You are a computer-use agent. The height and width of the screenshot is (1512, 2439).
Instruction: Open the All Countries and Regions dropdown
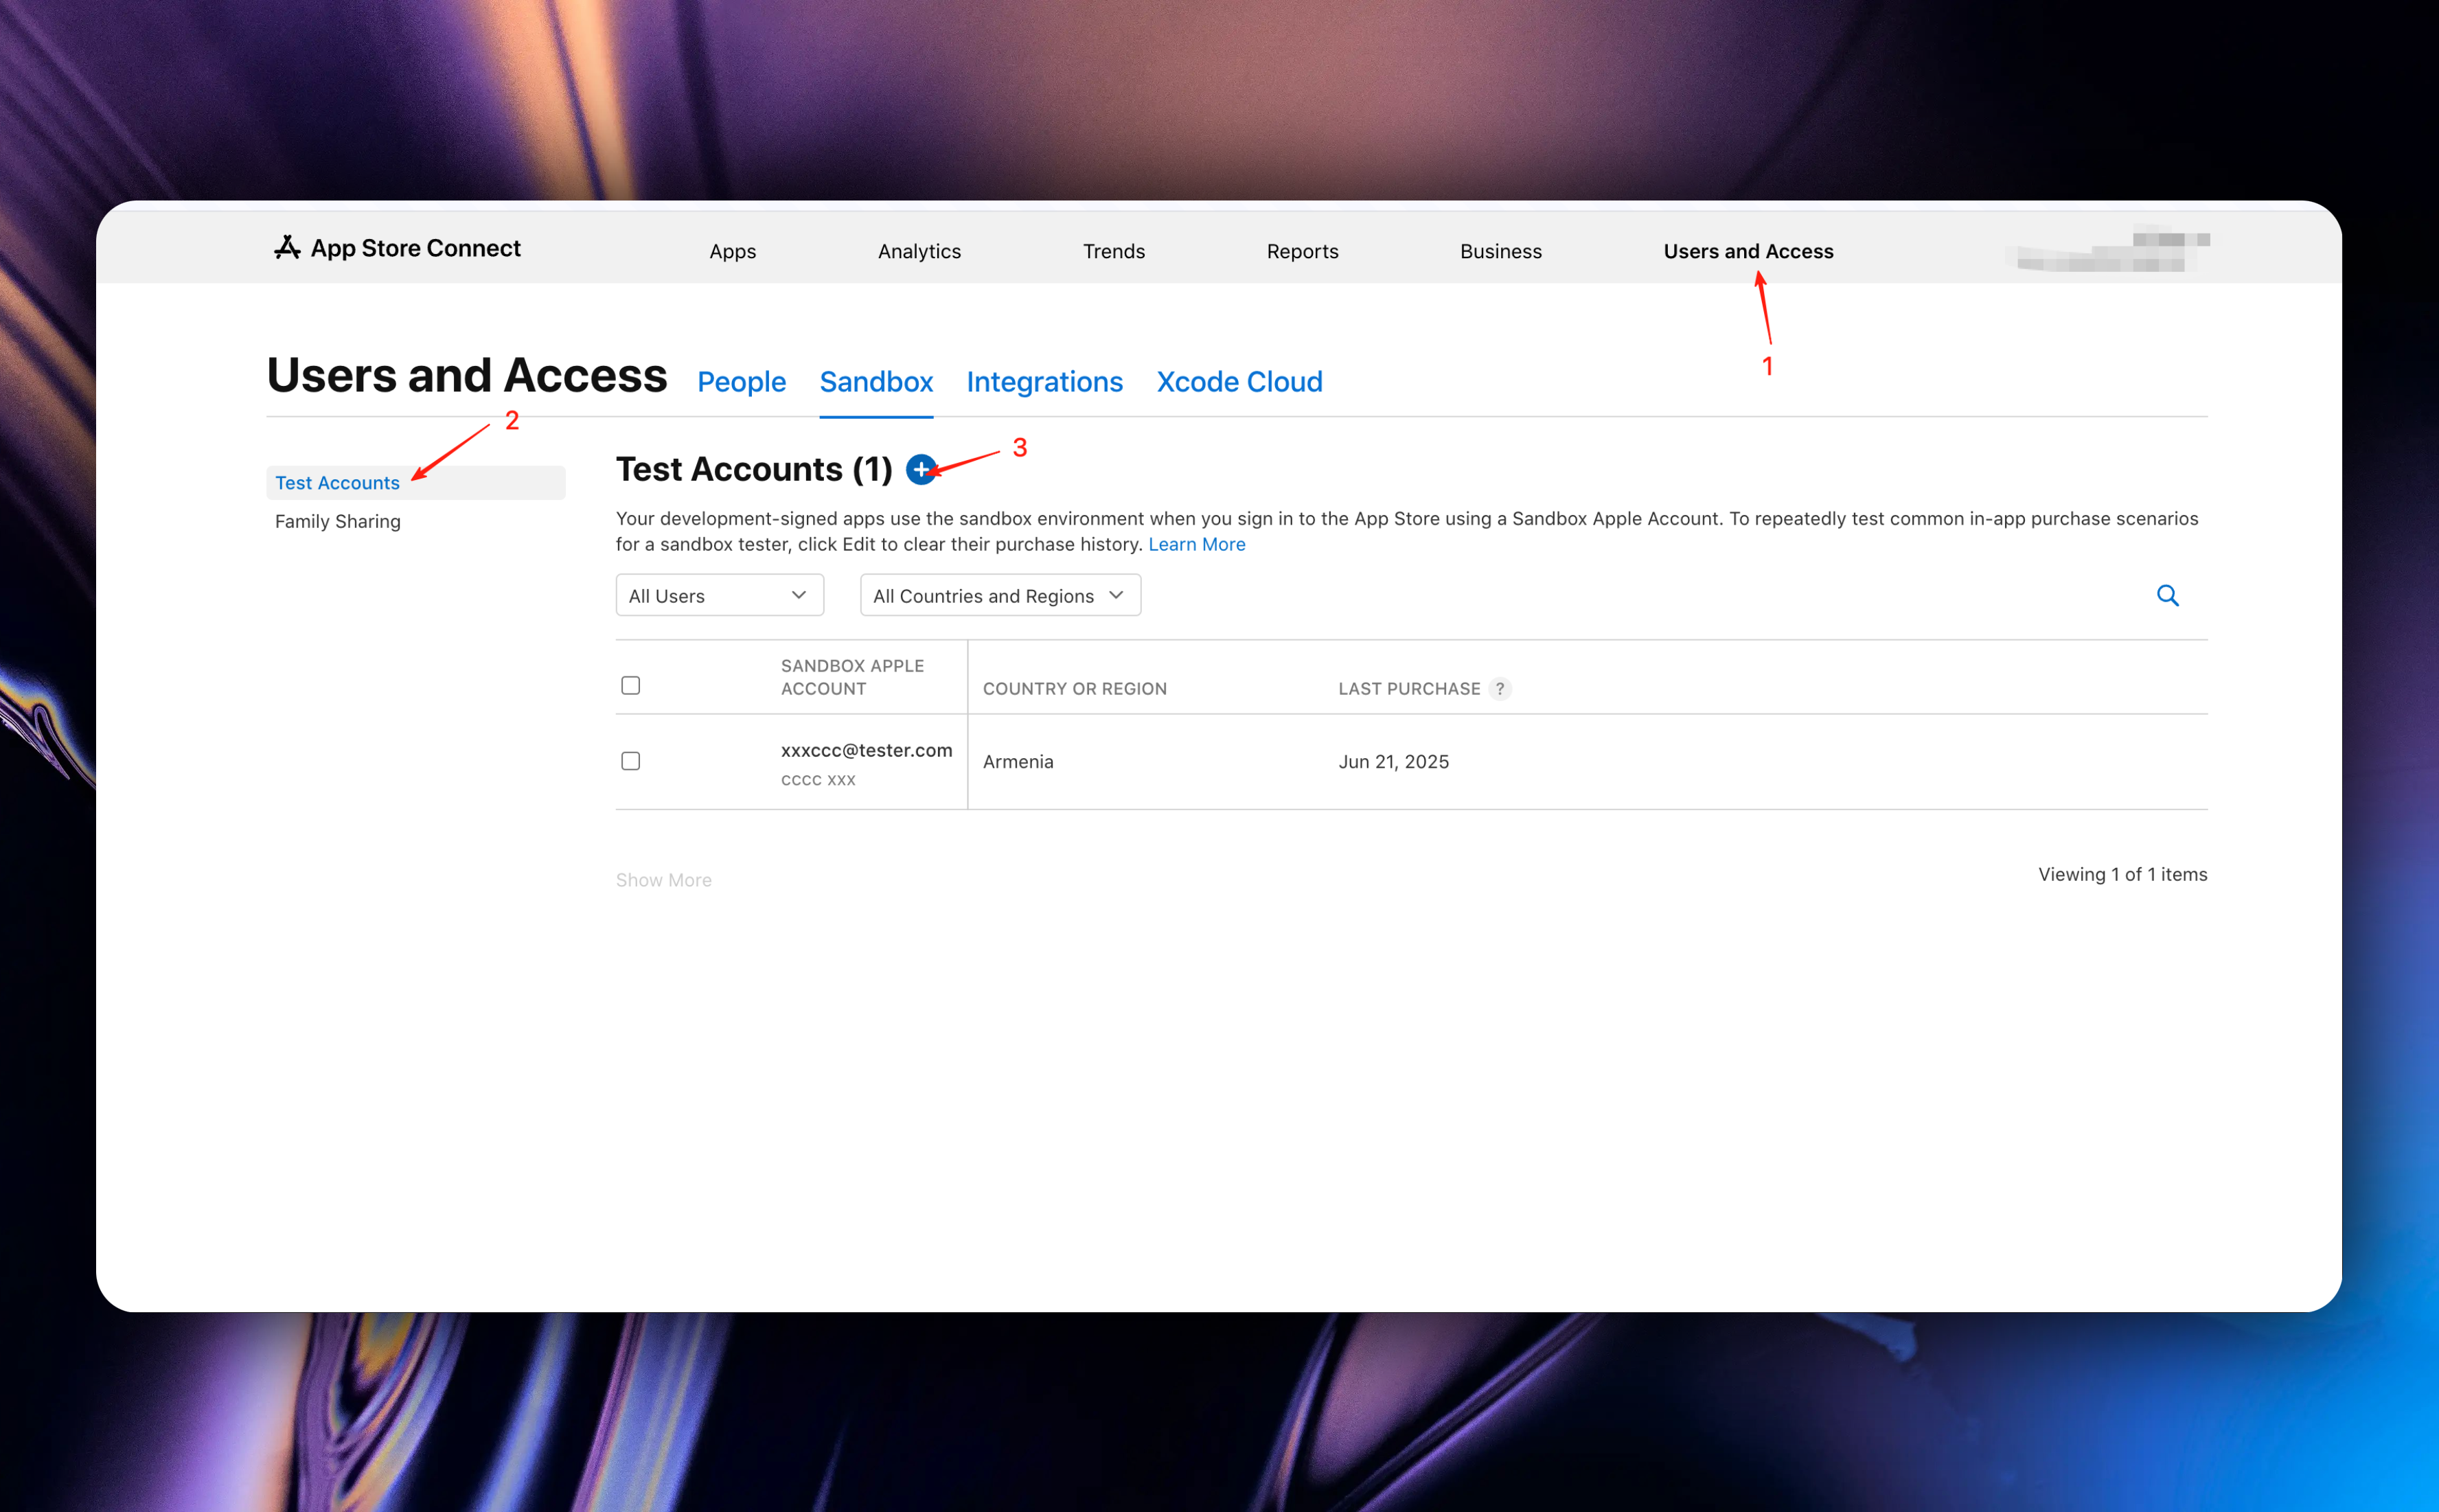999,594
